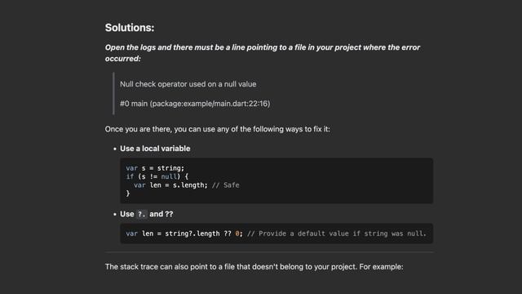Screen dimensions: 522x294
Task: Click the horizontal divider below code block
Action: (269, 252)
